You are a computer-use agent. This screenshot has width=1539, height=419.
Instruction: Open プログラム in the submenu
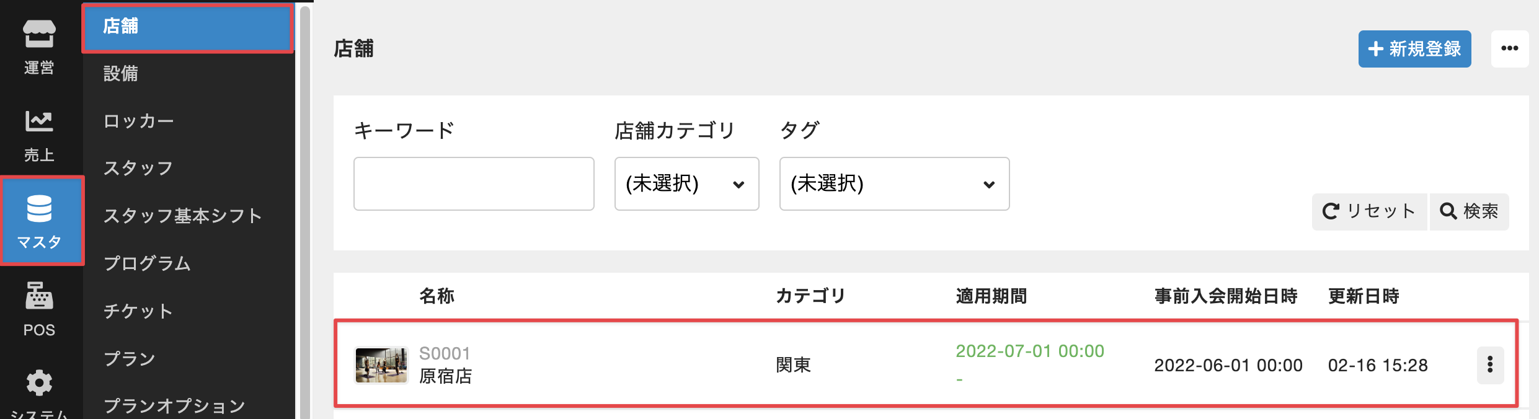click(x=147, y=263)
